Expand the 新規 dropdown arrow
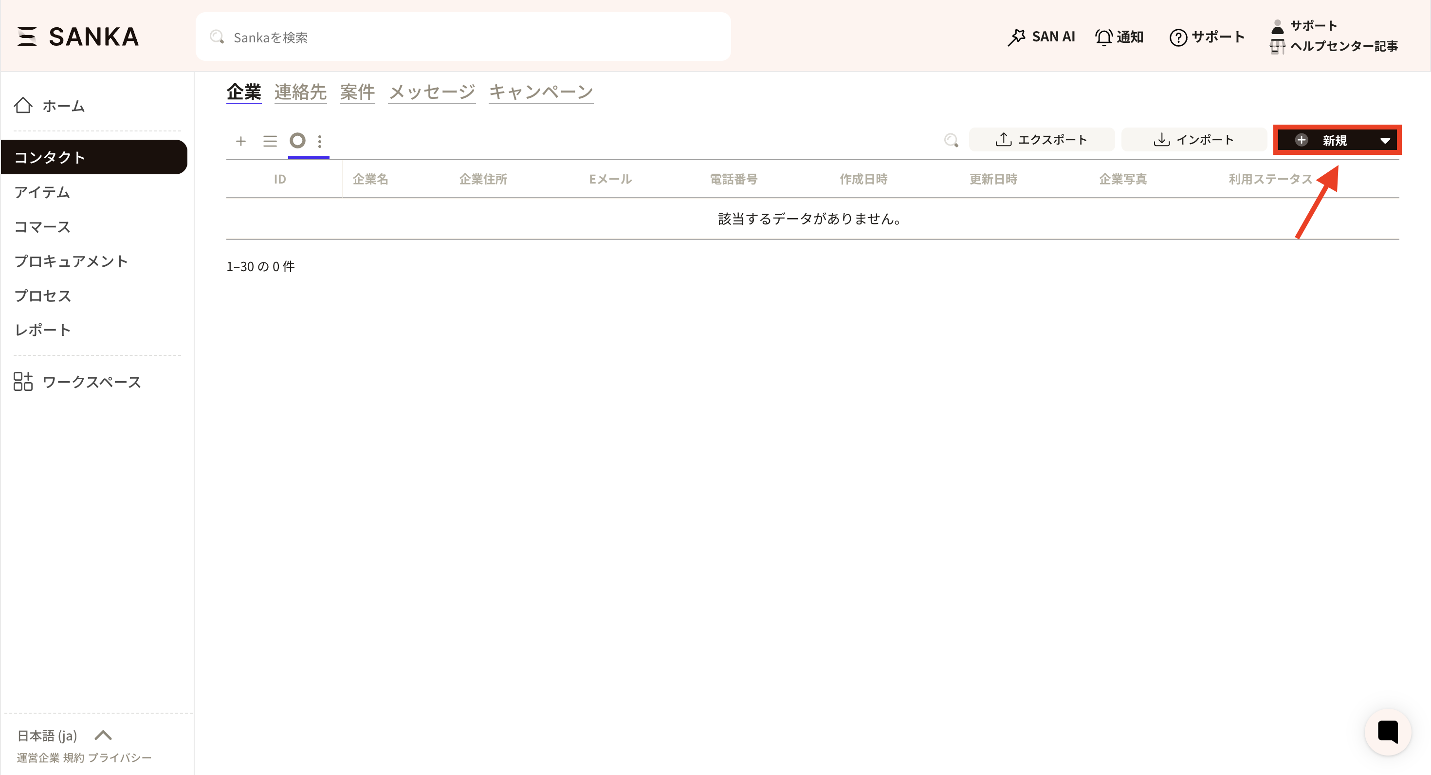 pyautogui.click(x=1385, y=141)
